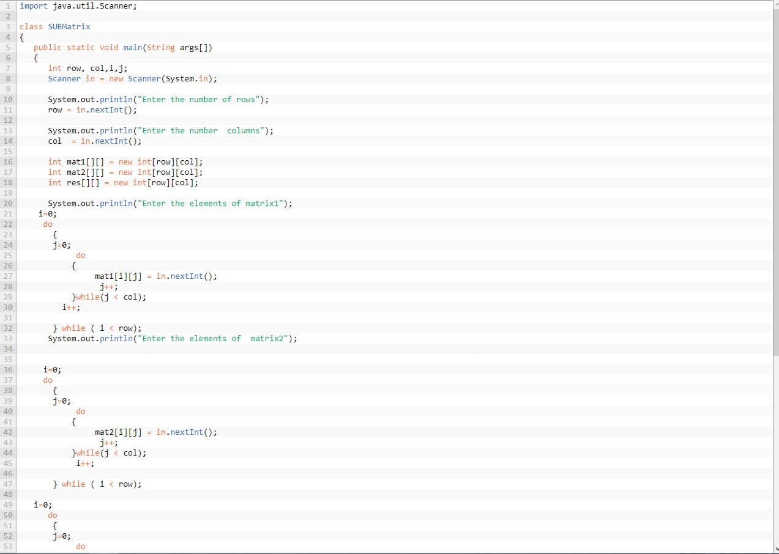Click line number 36 in gutter

coord(7,369)
